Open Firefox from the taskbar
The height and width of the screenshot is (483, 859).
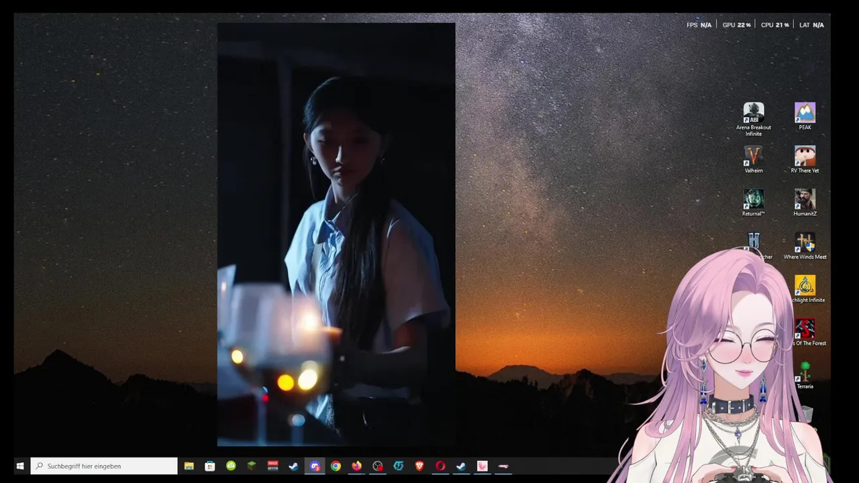[x=356, y=466]
